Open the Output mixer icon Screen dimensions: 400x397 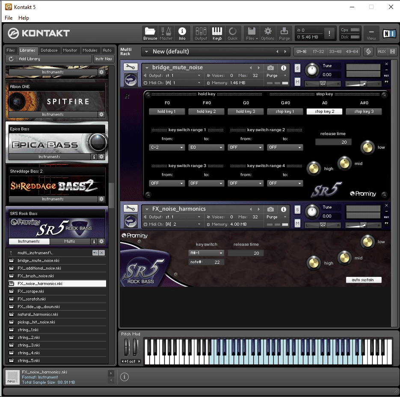[201, 33]
